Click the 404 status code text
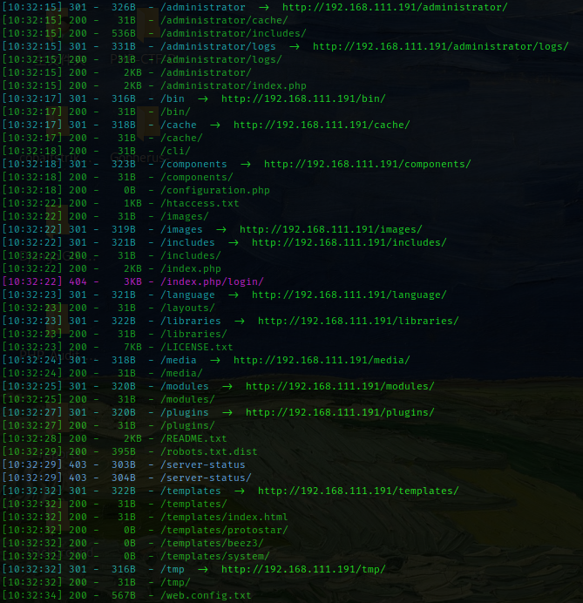583x603 pixels. coord(78,281)
